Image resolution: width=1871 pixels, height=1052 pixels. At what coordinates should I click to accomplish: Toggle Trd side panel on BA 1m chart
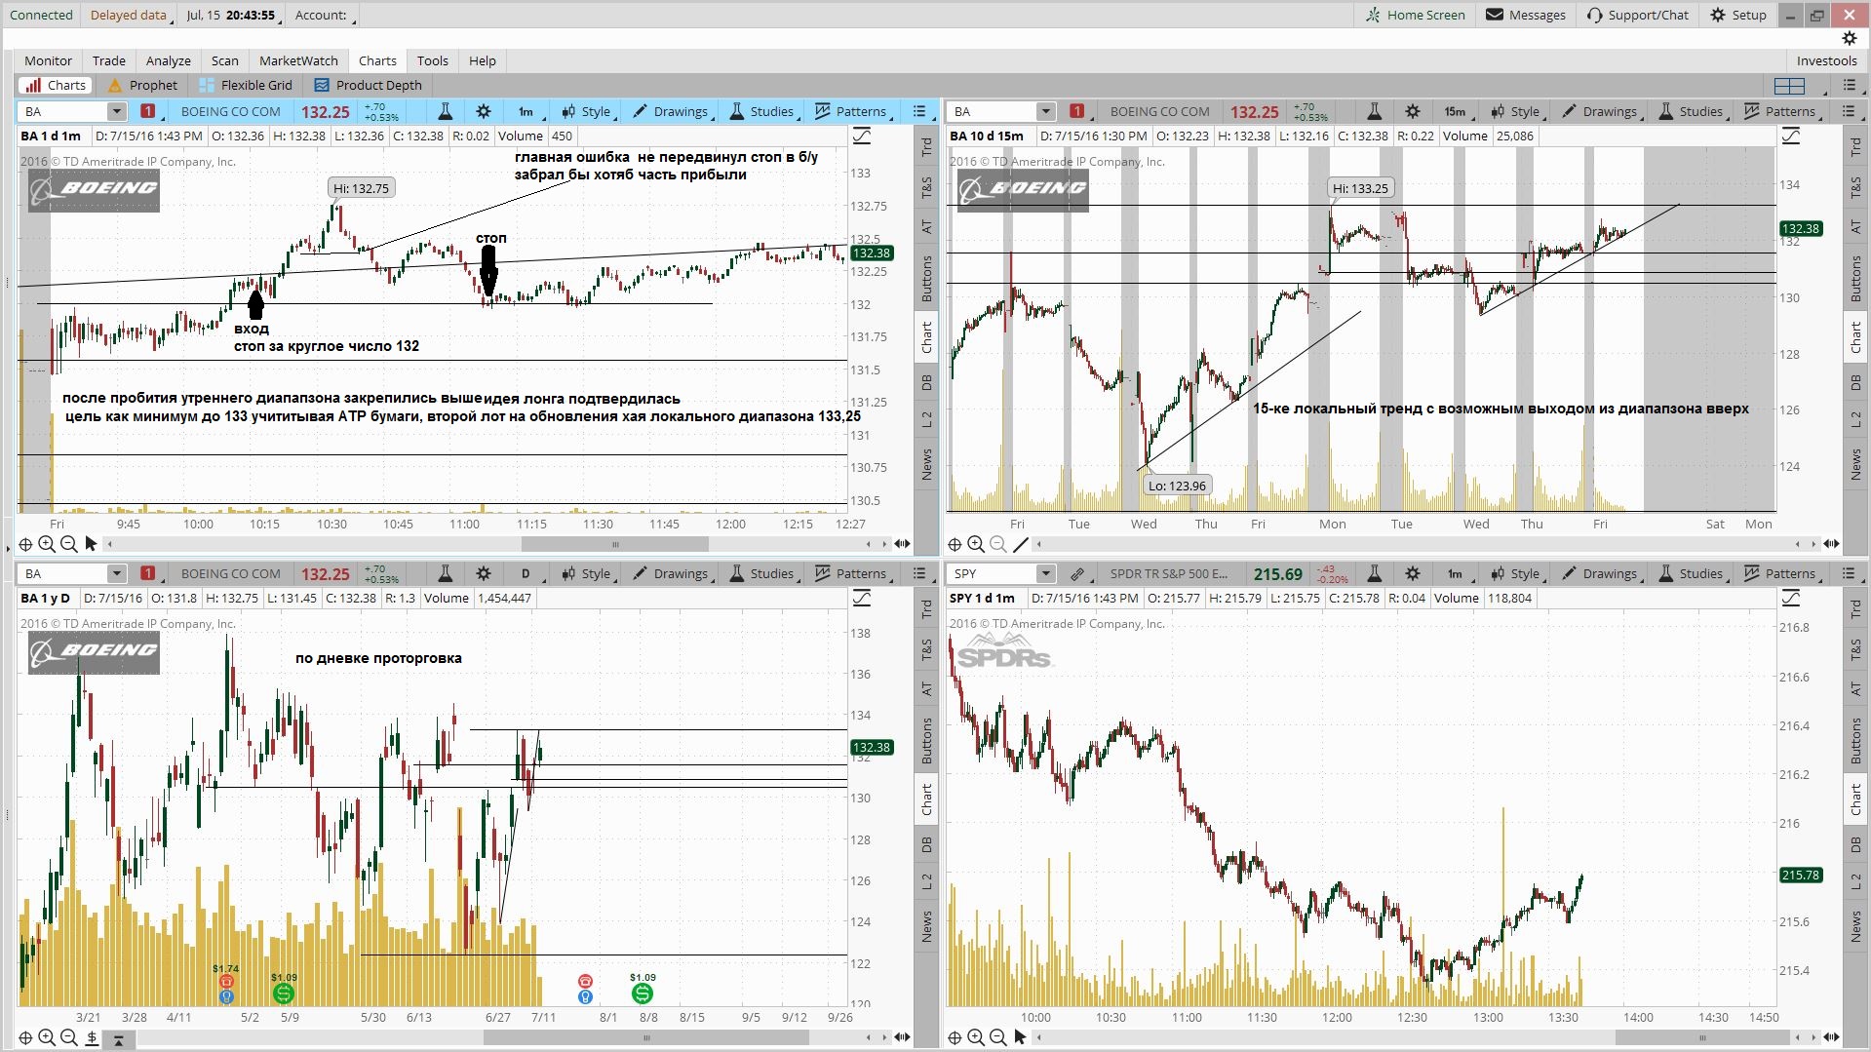[x=926, y=147]
